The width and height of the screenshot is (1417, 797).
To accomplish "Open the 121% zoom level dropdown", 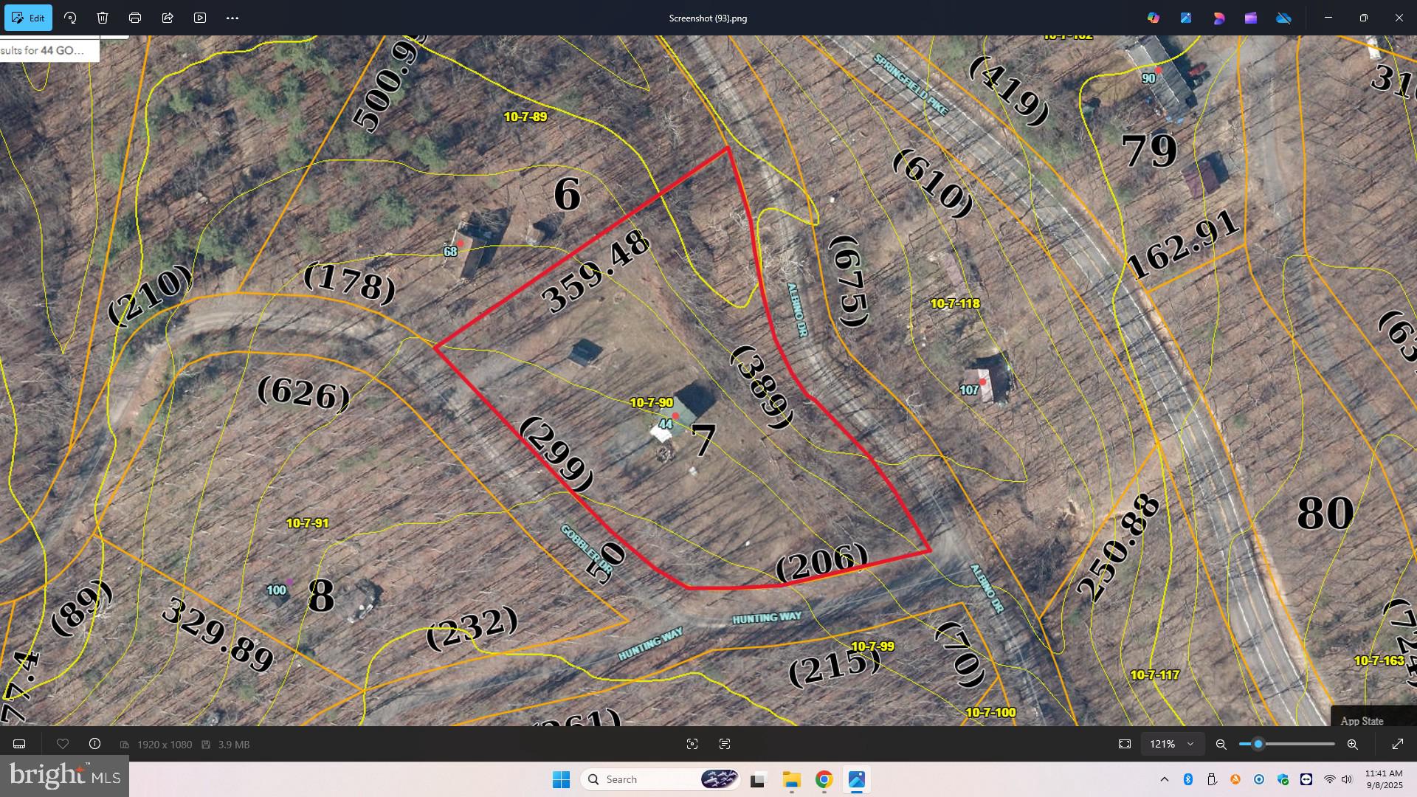I will (1172, 744).
